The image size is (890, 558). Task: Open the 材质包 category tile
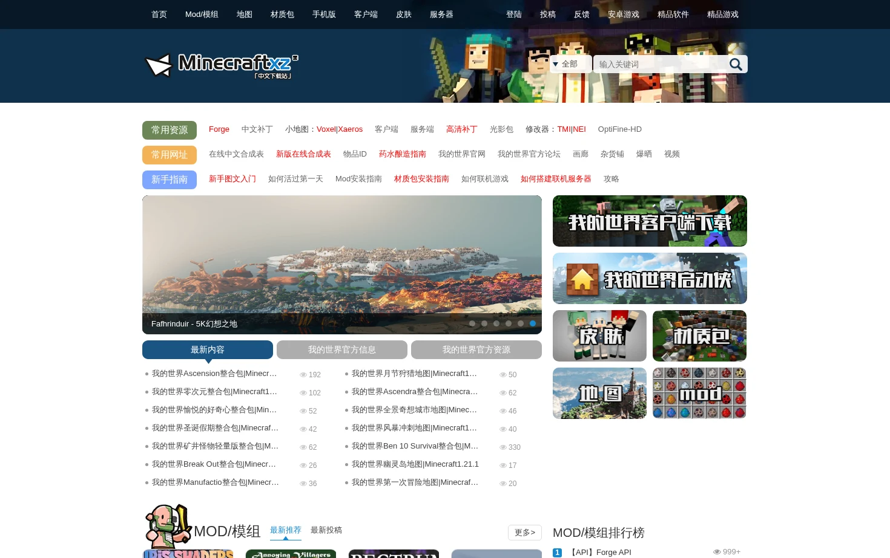click(700, 336)
